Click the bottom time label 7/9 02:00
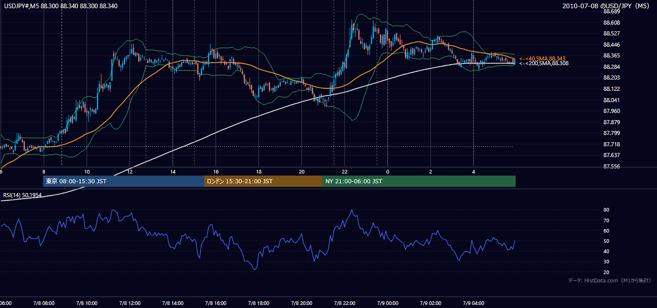657x308 pixels. (x=430, y=303)
